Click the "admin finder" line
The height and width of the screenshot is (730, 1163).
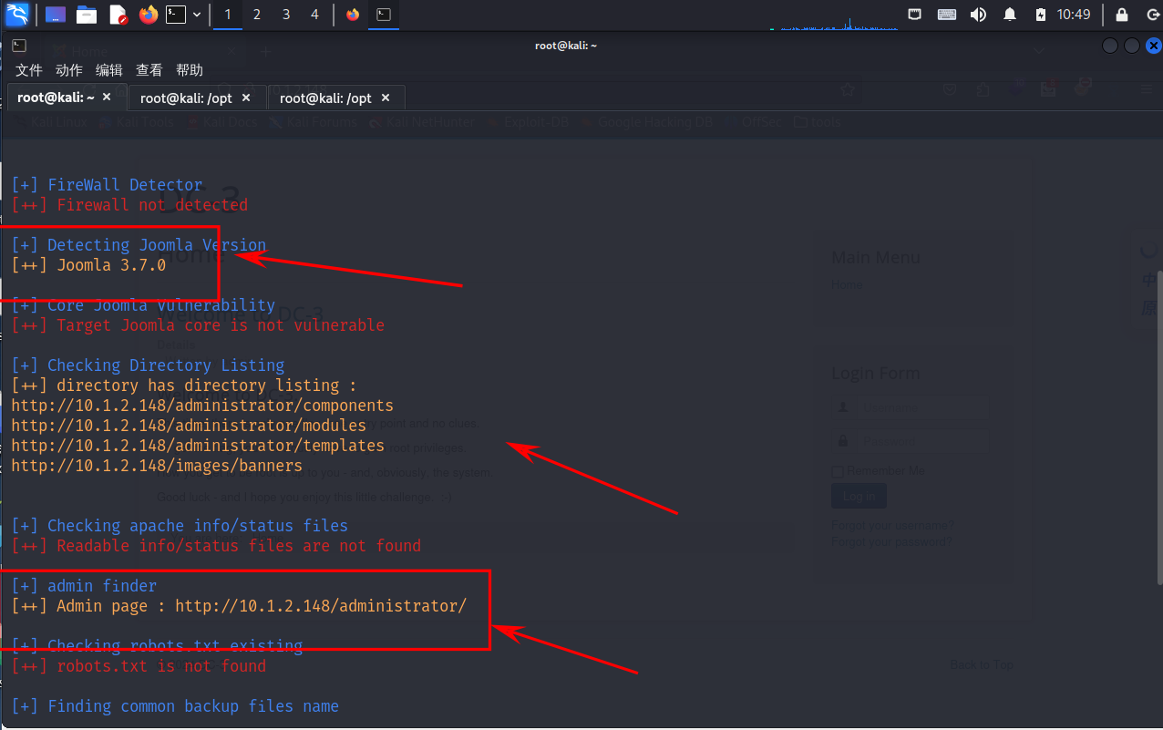84,586
